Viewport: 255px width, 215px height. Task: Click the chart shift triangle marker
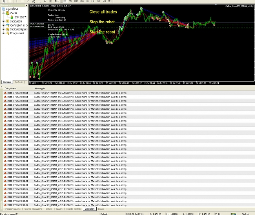click(x=216, y=5)
